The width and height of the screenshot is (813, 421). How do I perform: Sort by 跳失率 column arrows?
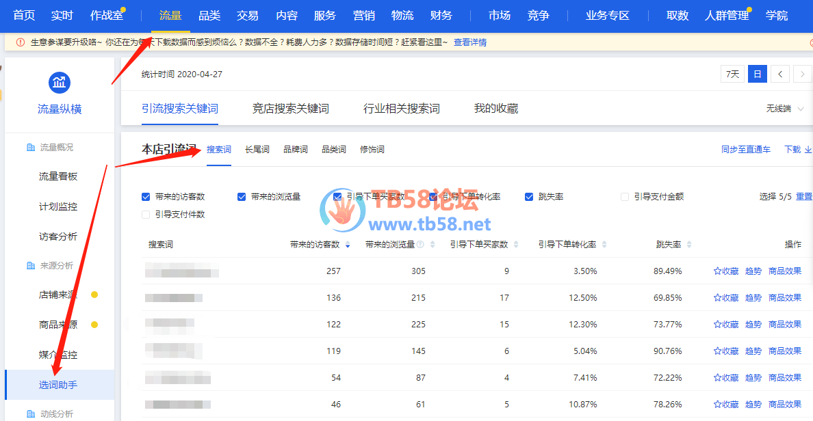pyautogui.click(x=689, y=245)
